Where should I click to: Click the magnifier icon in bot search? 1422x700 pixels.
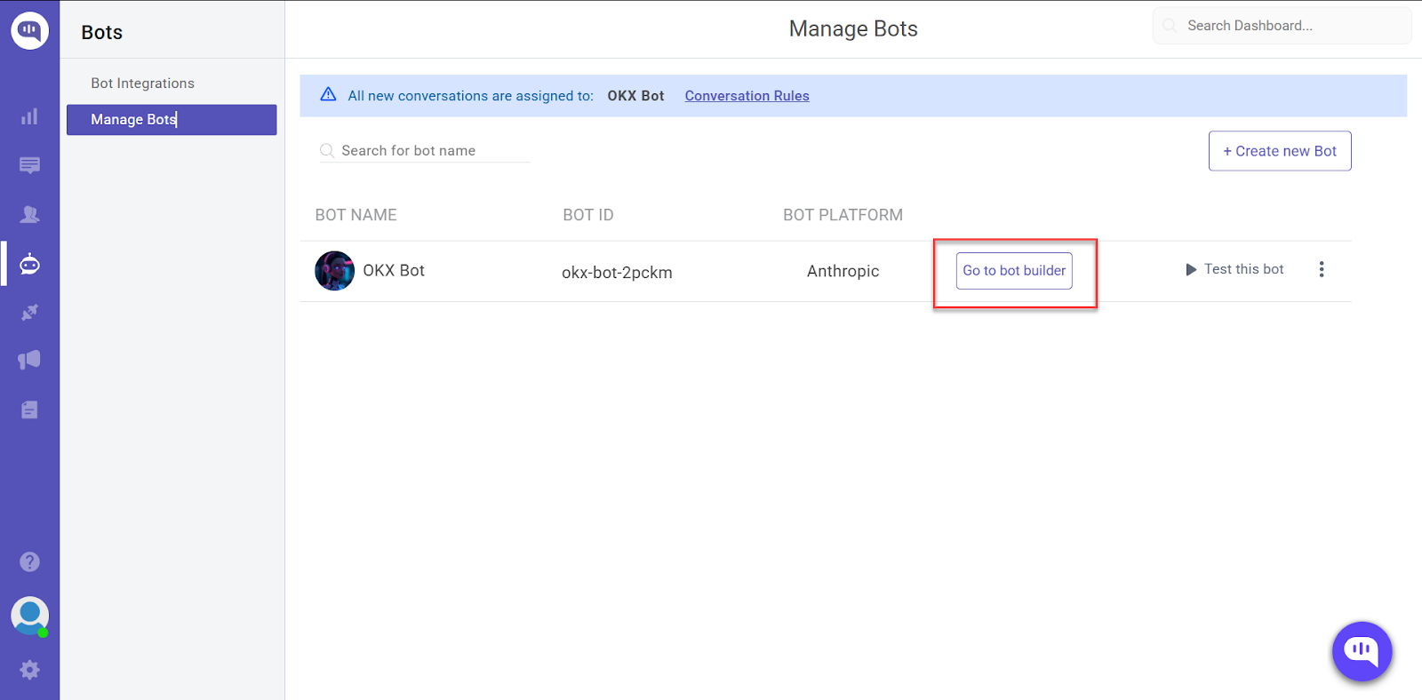(x=327, y=151)
